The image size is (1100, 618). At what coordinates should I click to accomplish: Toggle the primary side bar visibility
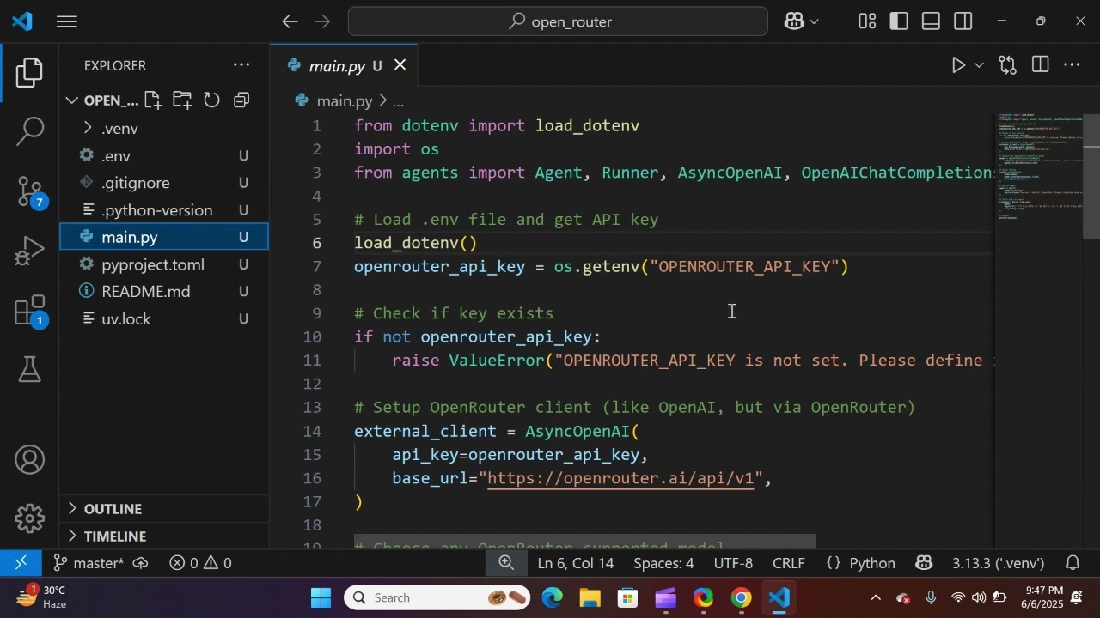click(x=899, y=21)
